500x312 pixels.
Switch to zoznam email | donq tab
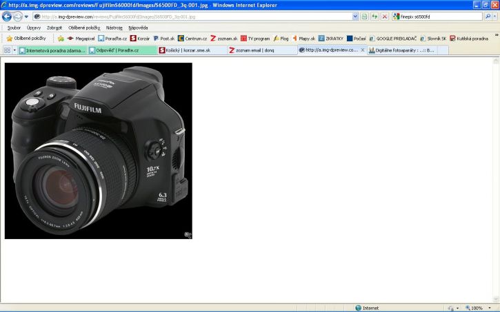(263, 50)
